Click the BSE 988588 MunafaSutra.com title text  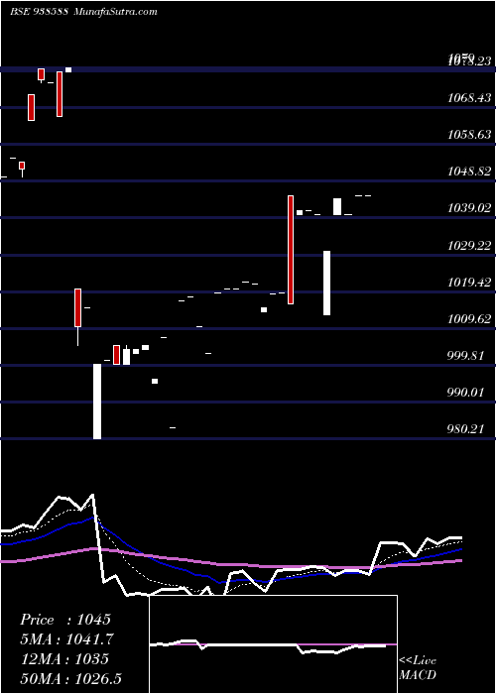click(x=83, y=12)
